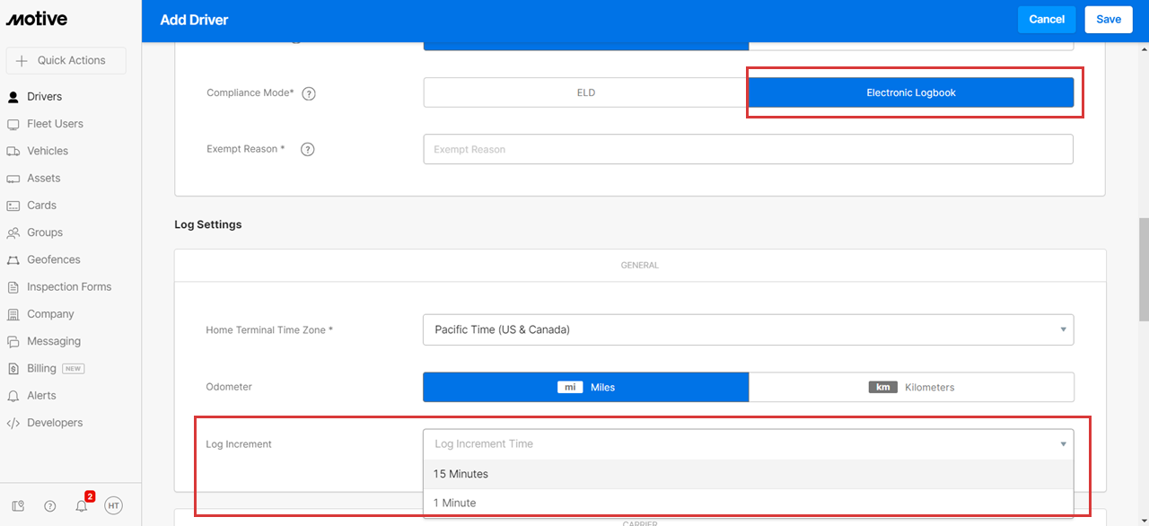Image resolution: width=1149 pixels, height=526 pixels.
Task: Pick the 1 Minute option
Action: tap(749, 503)
